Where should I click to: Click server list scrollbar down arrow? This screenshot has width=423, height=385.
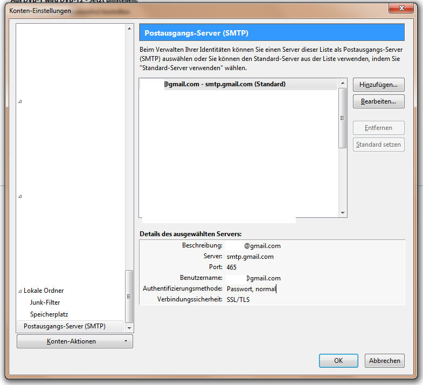(343, 213)
